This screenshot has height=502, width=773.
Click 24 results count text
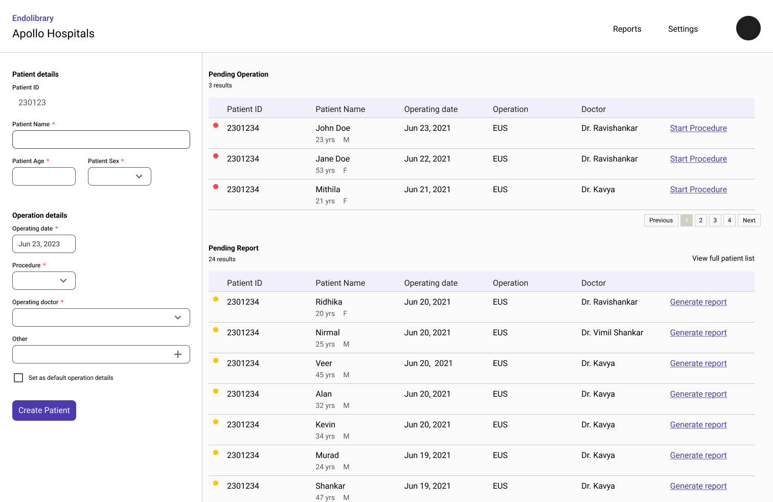tap(222, 259)
